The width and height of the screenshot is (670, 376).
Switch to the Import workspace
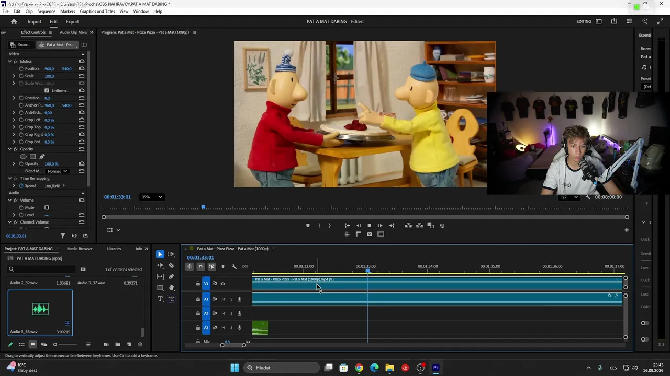(35, 21)
